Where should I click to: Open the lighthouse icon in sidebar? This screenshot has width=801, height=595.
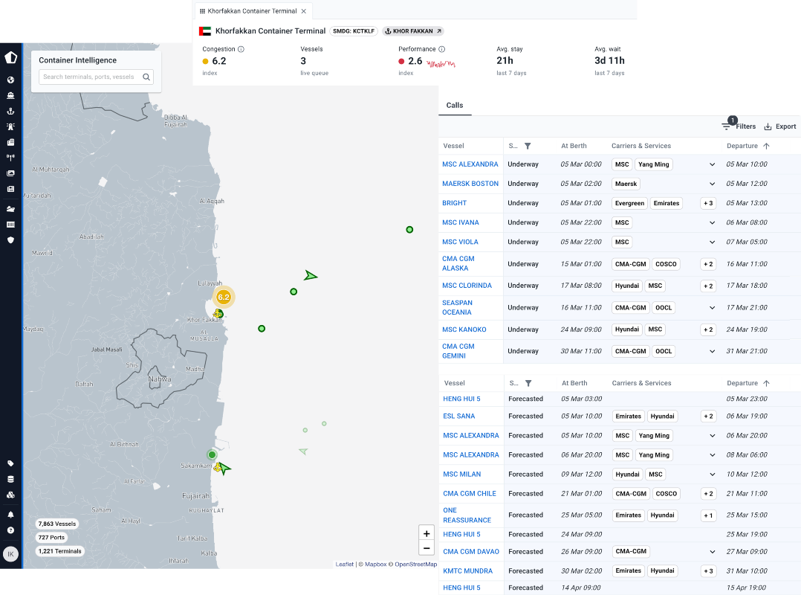[x=10, y=126]
